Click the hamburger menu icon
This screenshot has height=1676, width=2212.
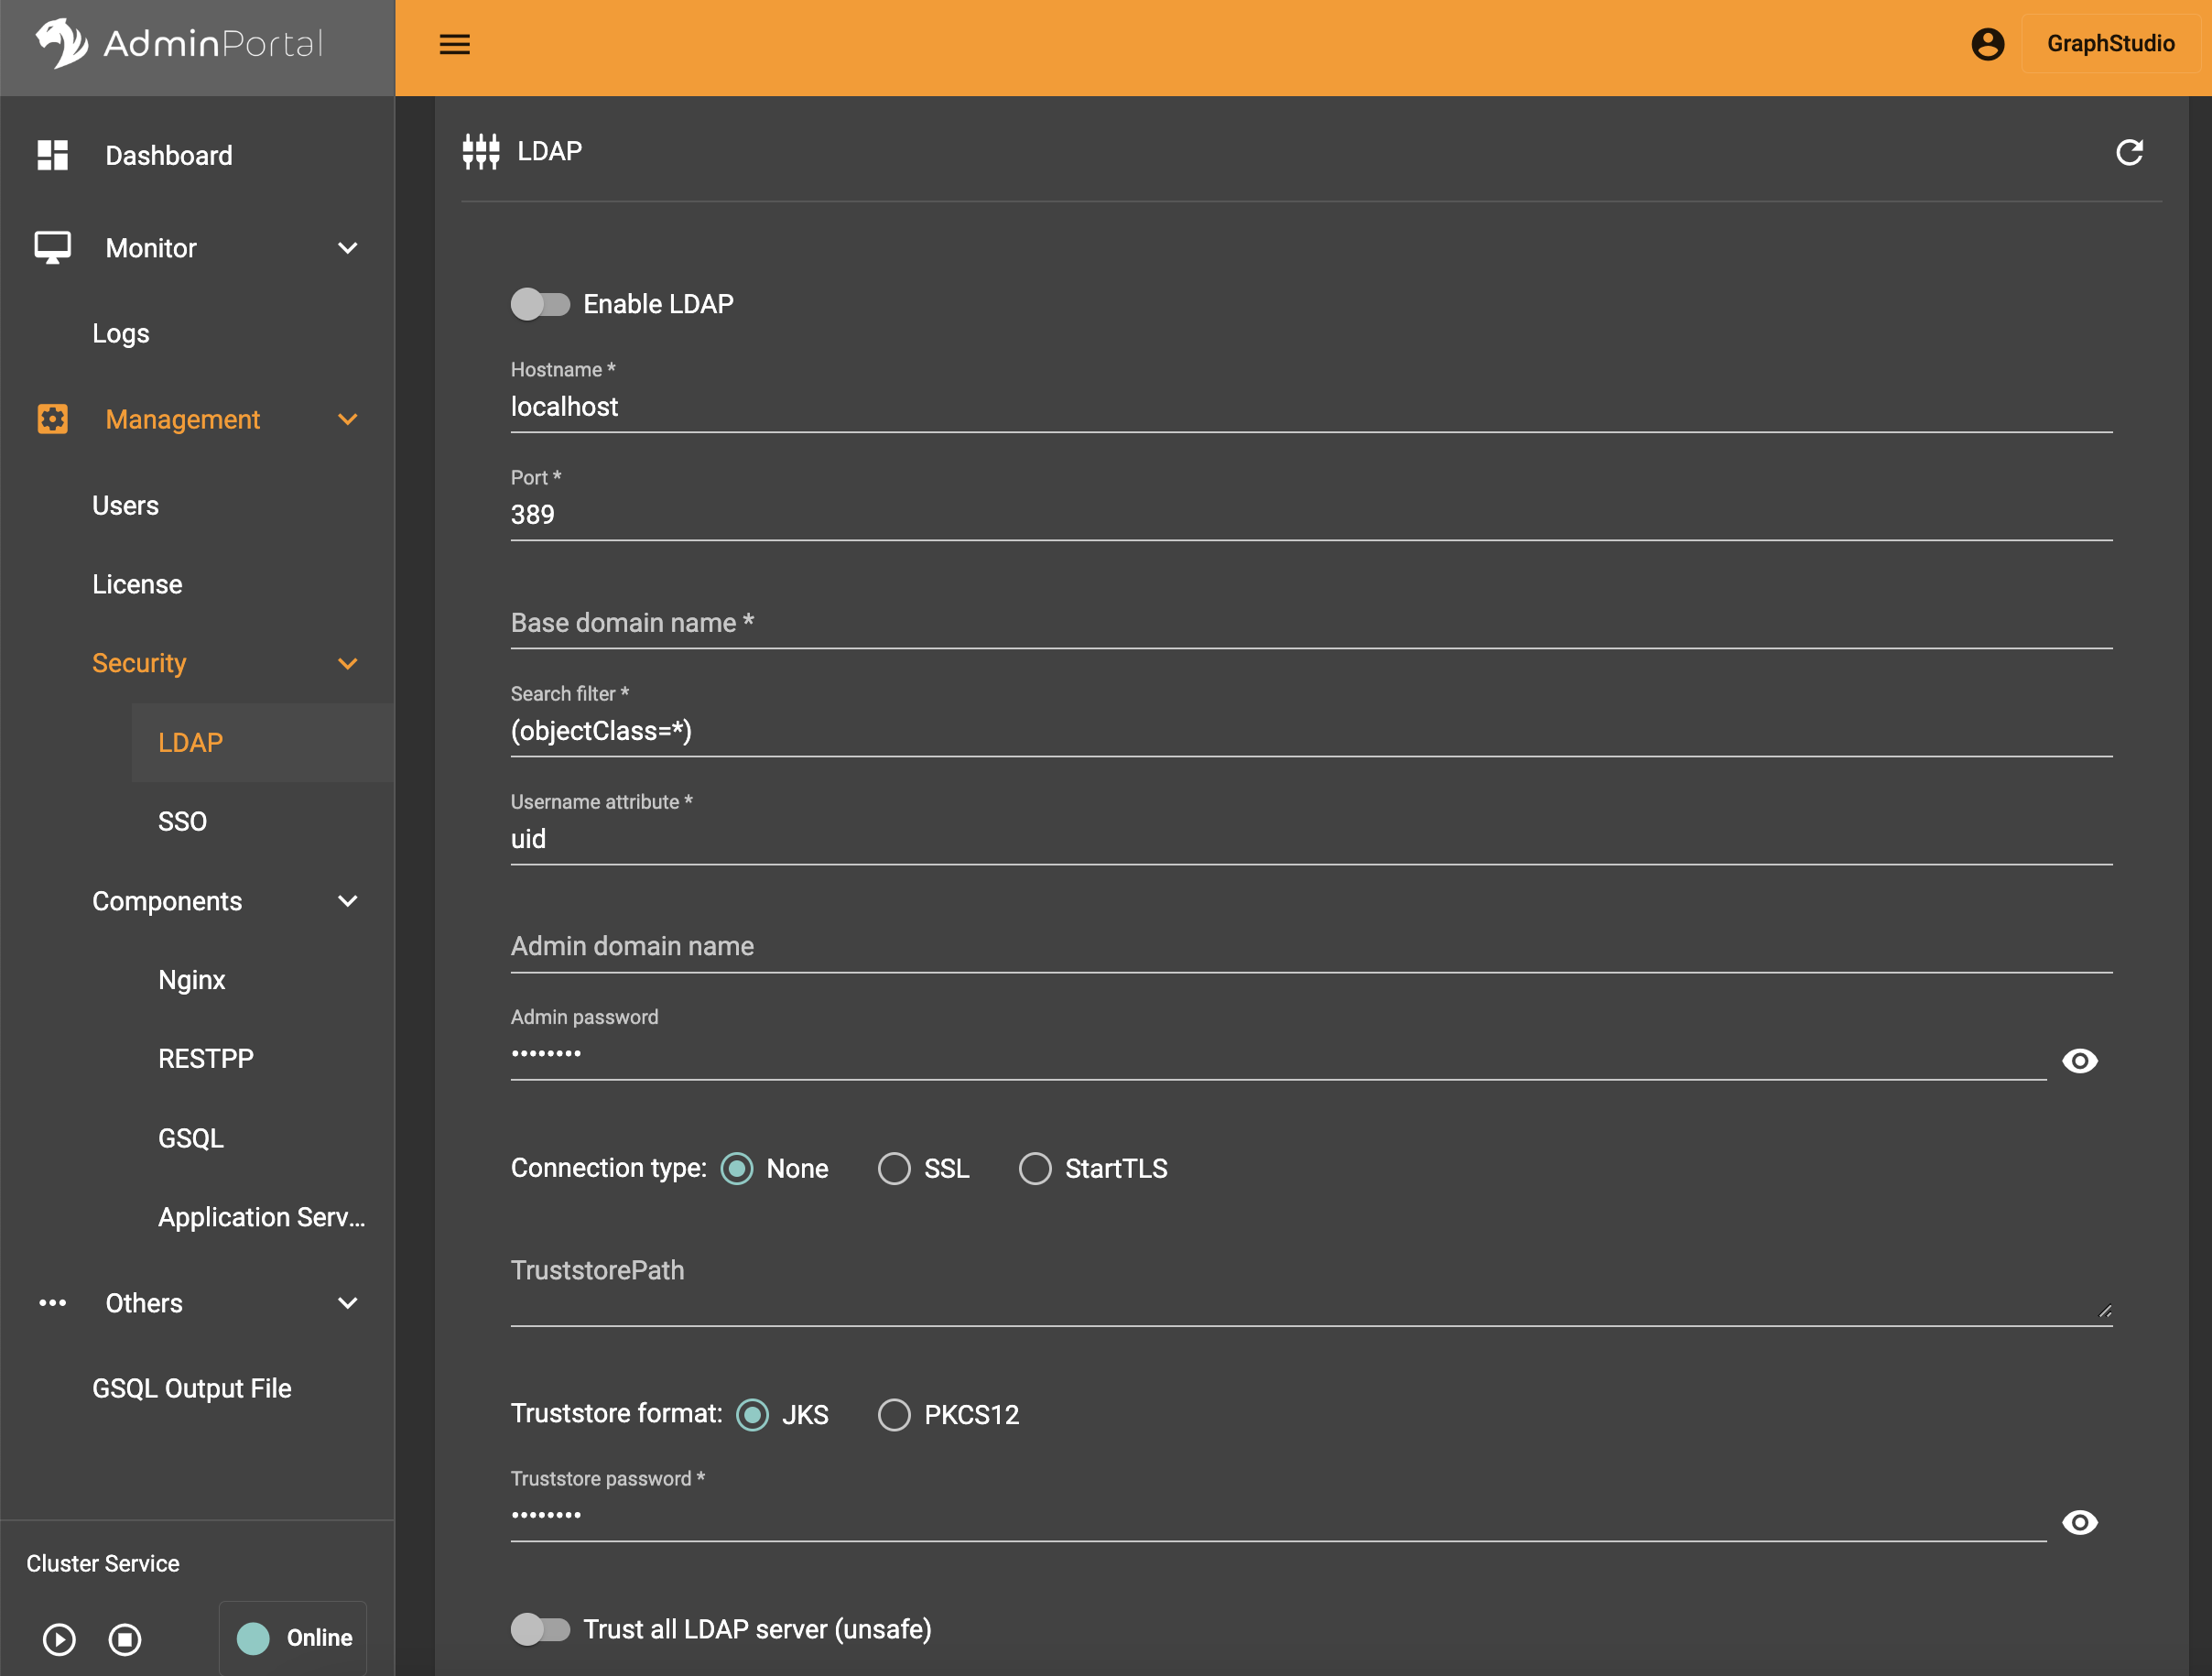454,44
